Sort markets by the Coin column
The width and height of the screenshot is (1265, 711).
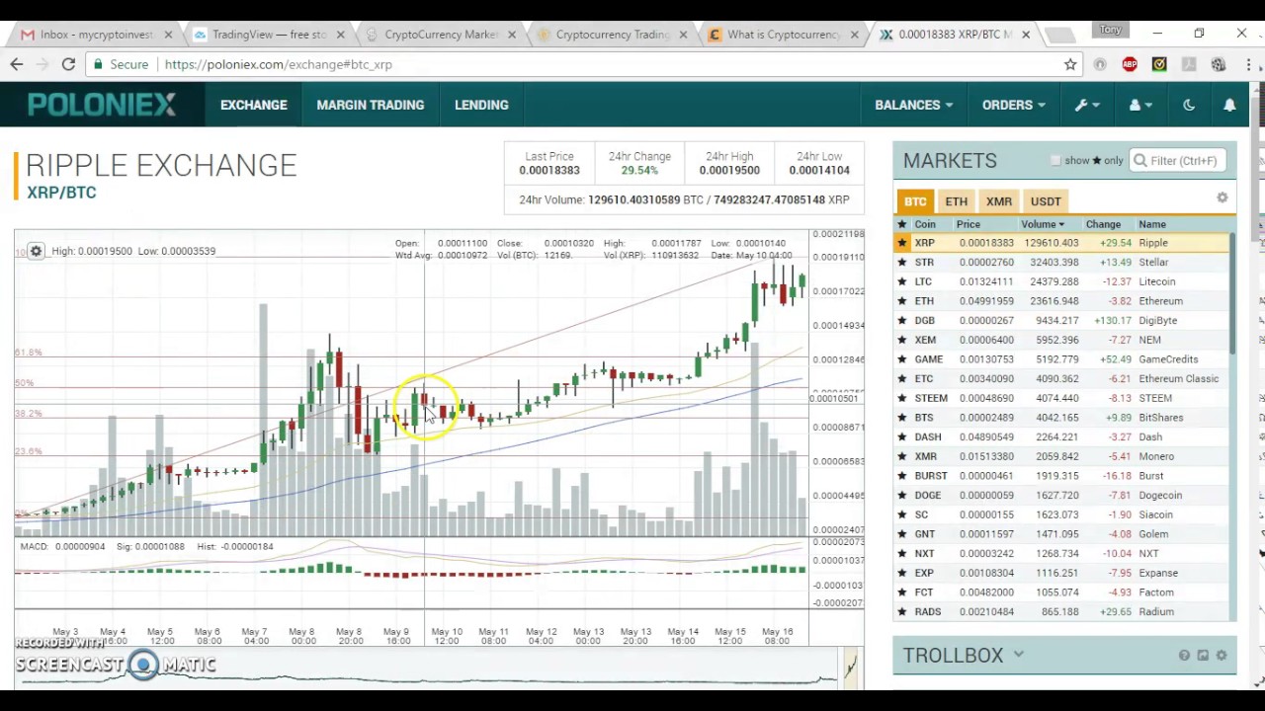point(925,224)
